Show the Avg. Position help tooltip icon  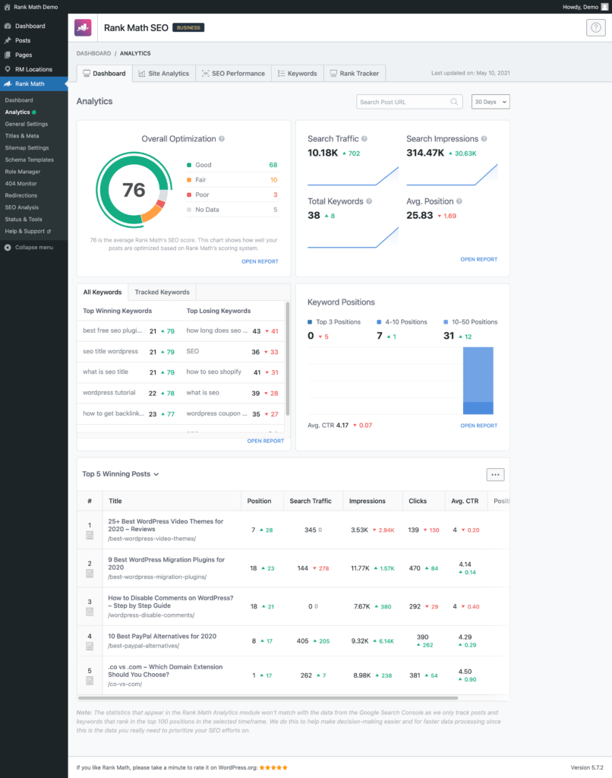pyautogui.click(x=459, y=201)
